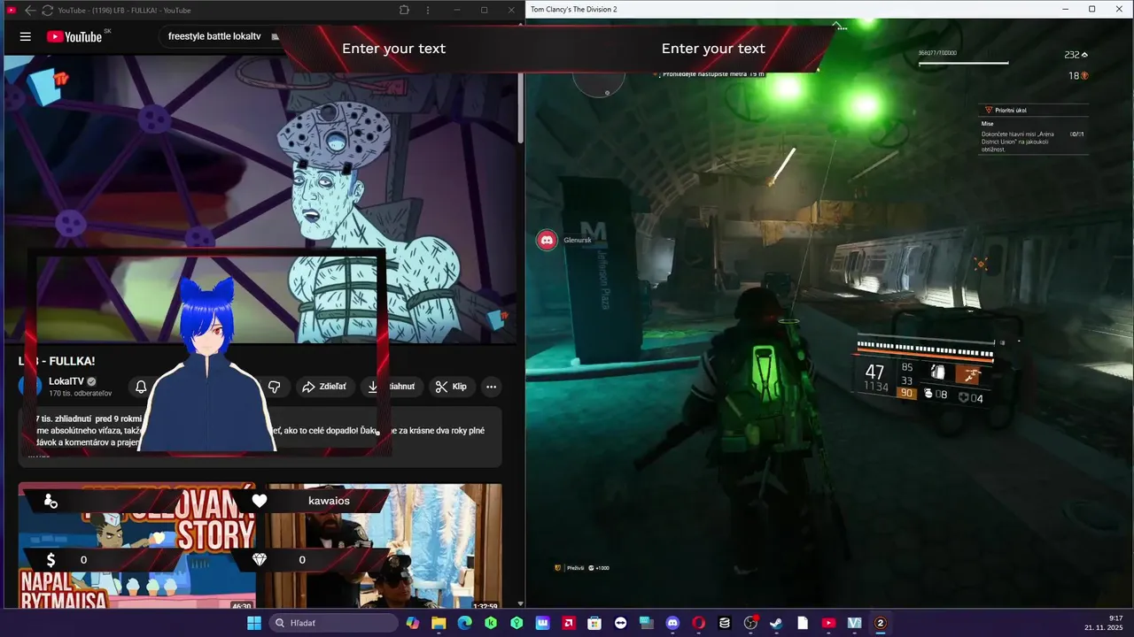Open the Windows Start menu
The image size is (1134, 637).
[254, 623]
